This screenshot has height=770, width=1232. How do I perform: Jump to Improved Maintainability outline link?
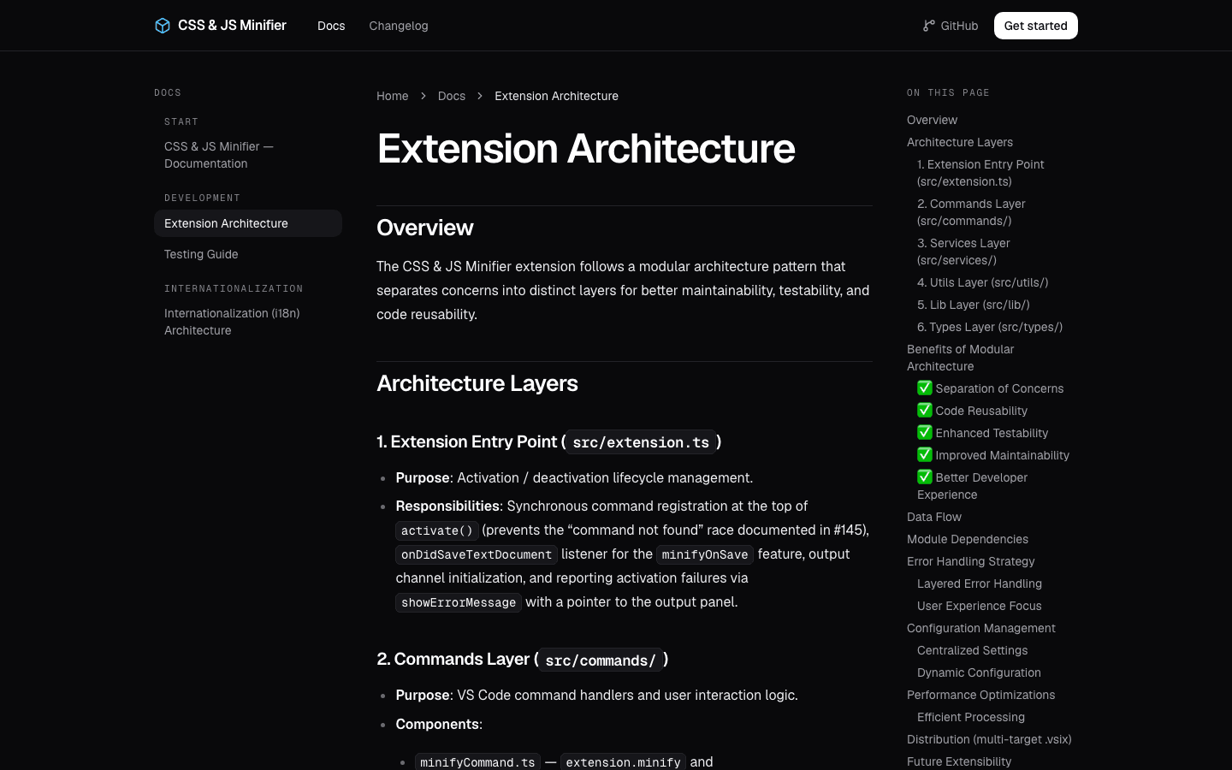pos(993,455)
